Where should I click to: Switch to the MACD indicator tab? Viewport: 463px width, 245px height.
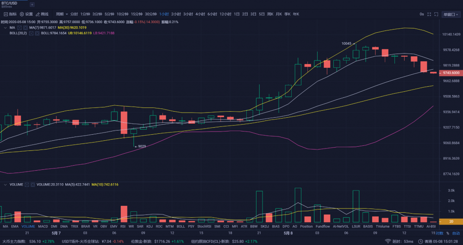pos(43,227)
